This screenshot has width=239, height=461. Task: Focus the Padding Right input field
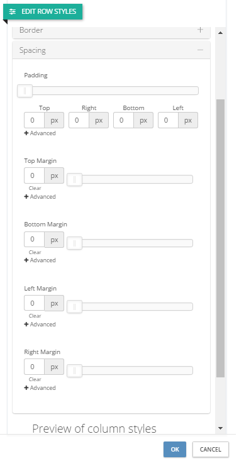coord(79,120)
